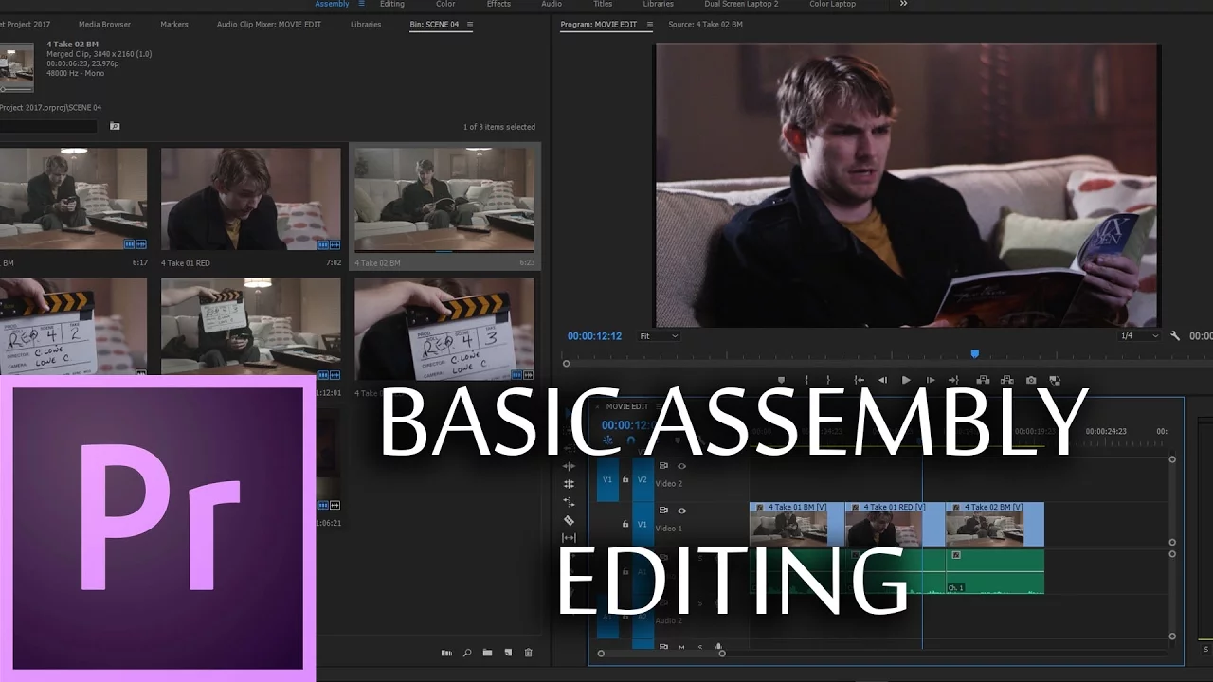Click the Export Frame camera icon

coord(1031,380)
